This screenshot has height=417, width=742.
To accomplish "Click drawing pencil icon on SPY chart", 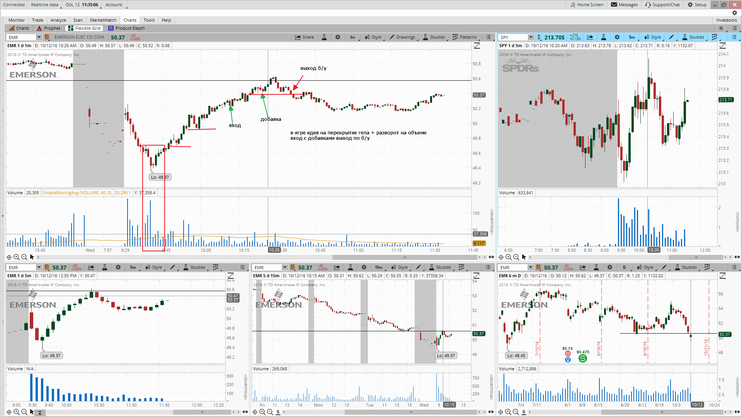I will (x=672, y=37).
